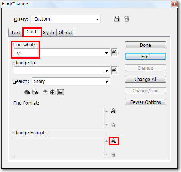This screenshot has height=172, width=181.
Task: Toggle Include Locked Layers option
Action: [x=27, y=92]
